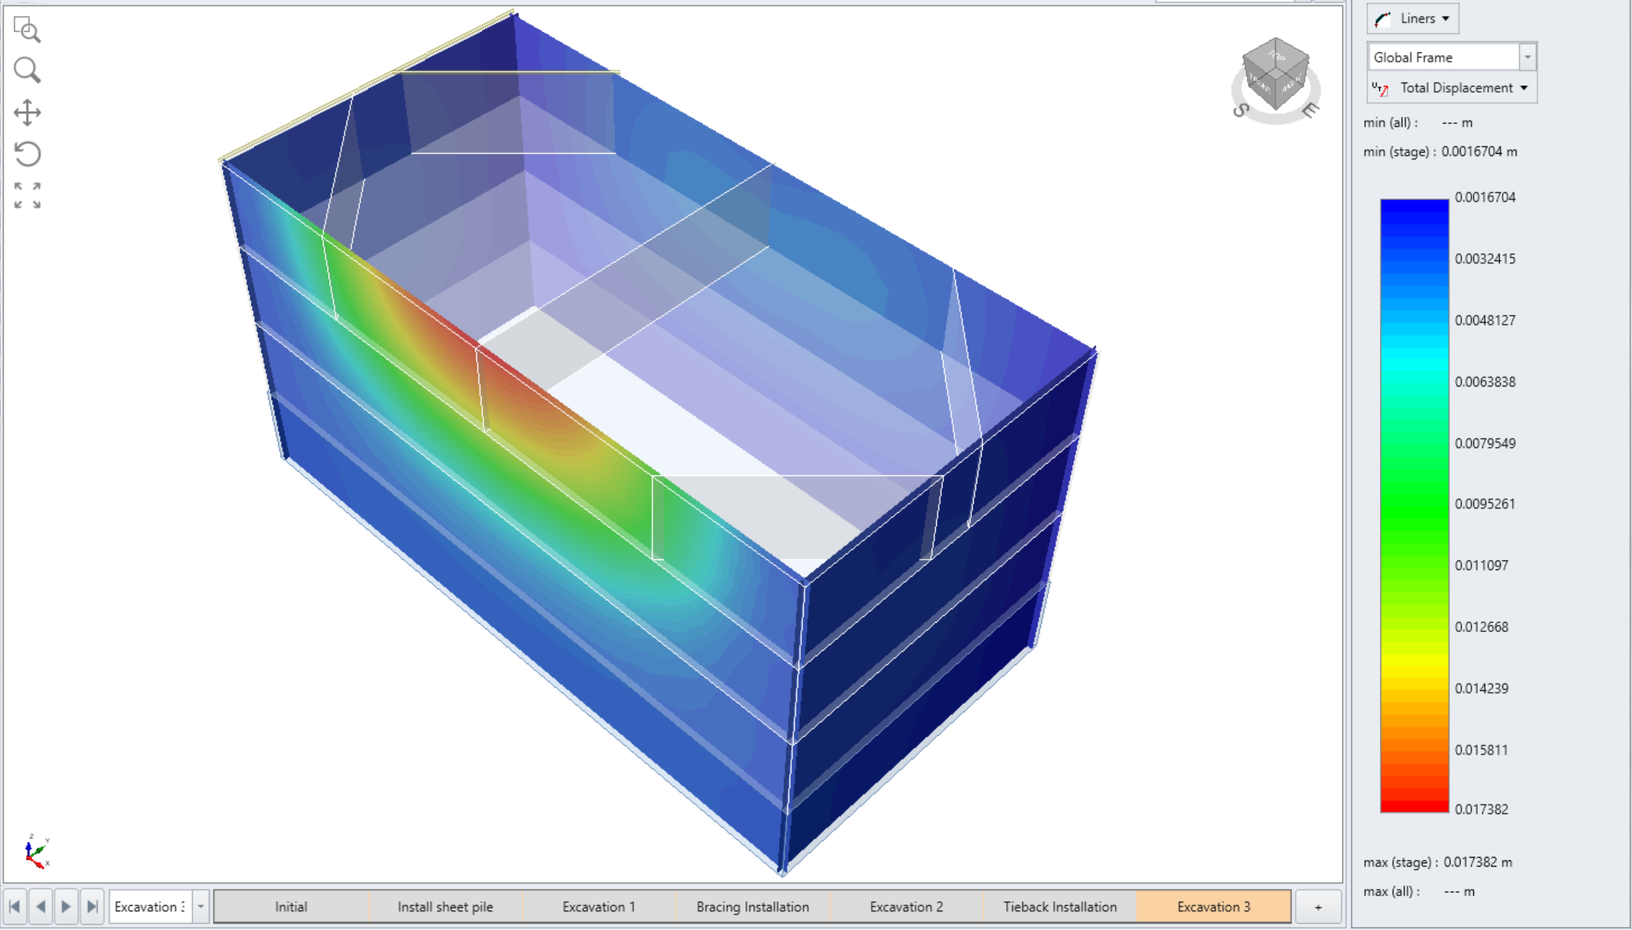Click the S compass label on view cube
Image resolution: width=1632 pixels, height=930 pixels.
1241,110
